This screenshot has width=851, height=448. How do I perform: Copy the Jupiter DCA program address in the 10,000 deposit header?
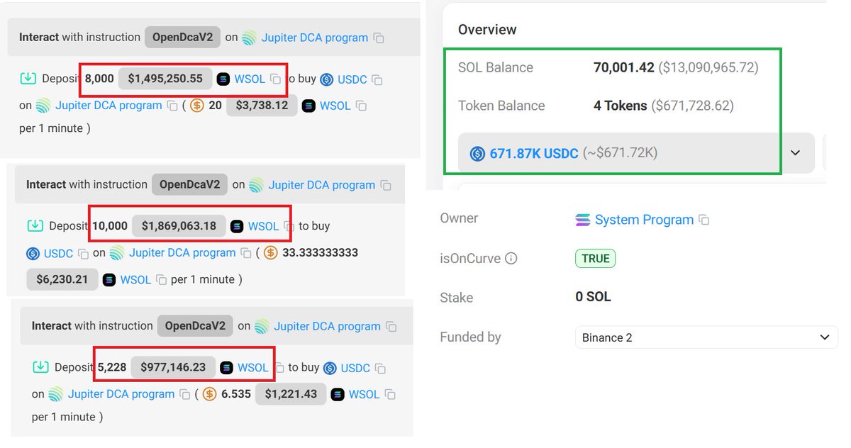point(386,186)
